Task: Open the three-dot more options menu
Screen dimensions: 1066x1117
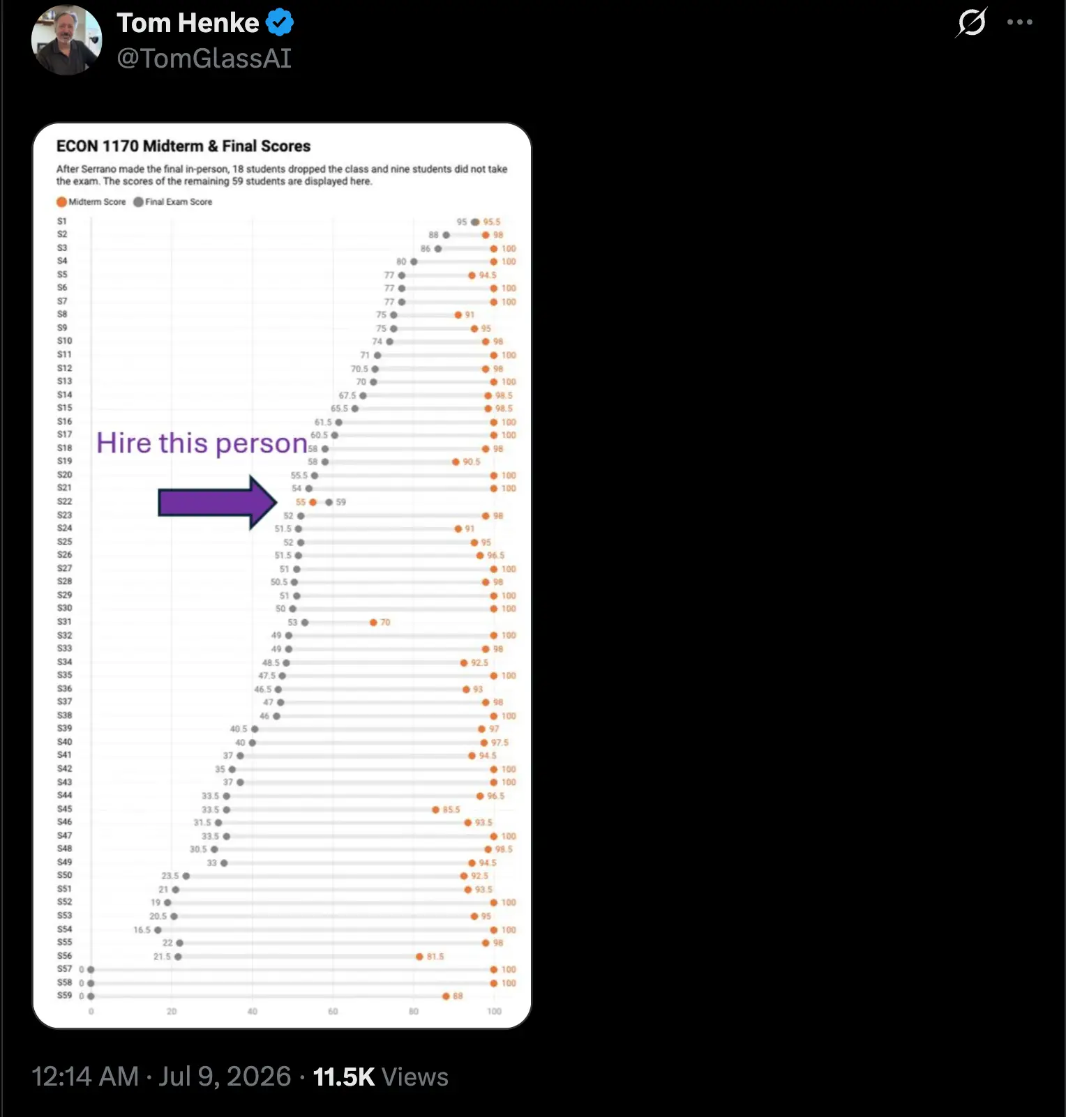Action: pos(1019,22)
